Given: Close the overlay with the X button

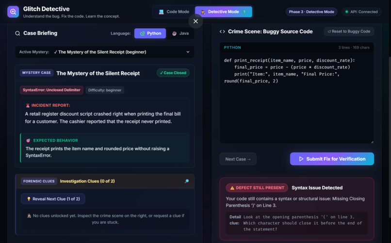Looking at the screenshot, I should point(196,21).
